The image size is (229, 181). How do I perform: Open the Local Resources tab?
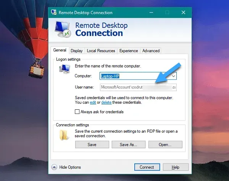point(101,51)
